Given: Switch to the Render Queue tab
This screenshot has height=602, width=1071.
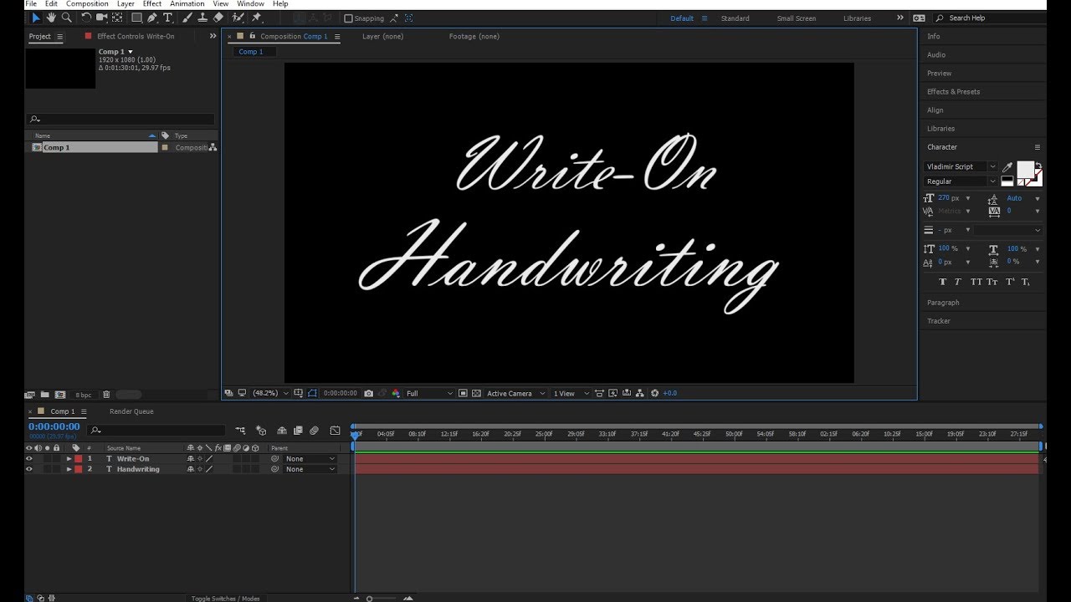Looking at the screenshot, I should (x=131, y=411).
